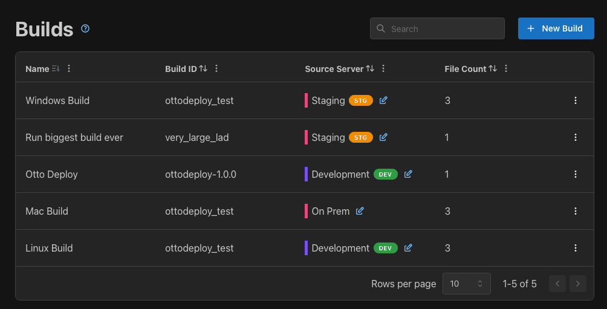Edit source server for Windows Build
The image size is (607, 309).
coord(383,100)
